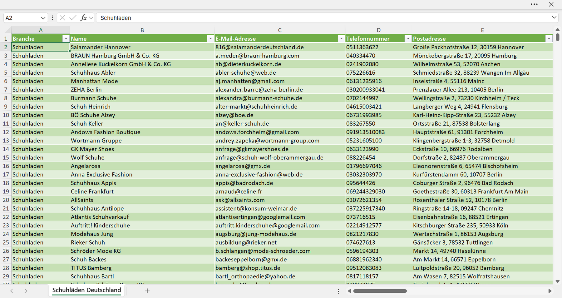The width and height of the screenshot is (562, 298).
Task: Close the embedded spreadsheet window
Action: tap(551, 4)
